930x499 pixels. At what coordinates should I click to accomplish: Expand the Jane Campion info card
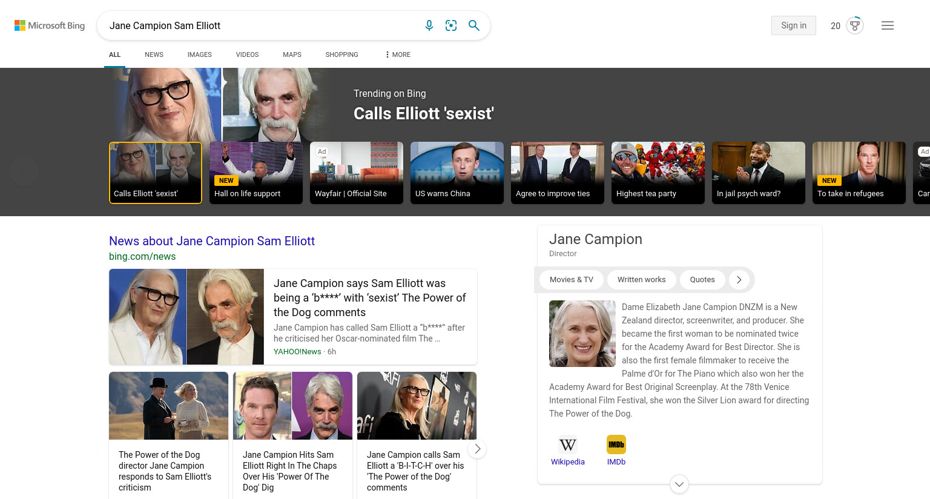click(x=679, y=484)
